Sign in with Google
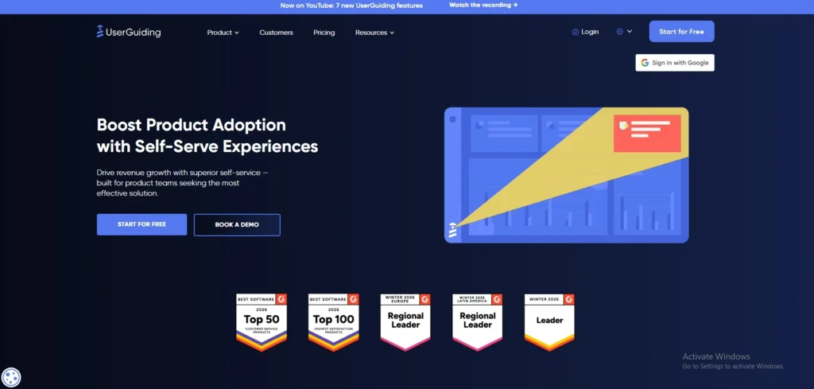This screenshot has height=389, width=814. [675, 63]
